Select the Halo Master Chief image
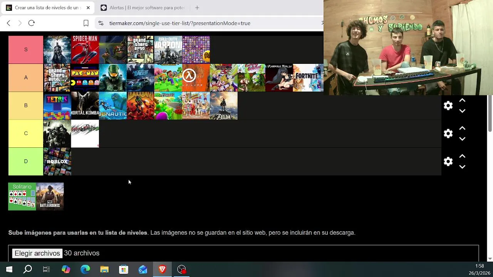The image size is (493, 277). coord(113,78)
